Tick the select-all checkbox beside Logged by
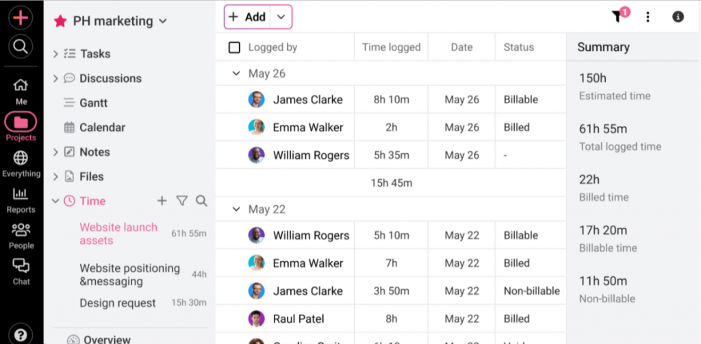This screenshot has width=701, height=344. tap(234, 47)
